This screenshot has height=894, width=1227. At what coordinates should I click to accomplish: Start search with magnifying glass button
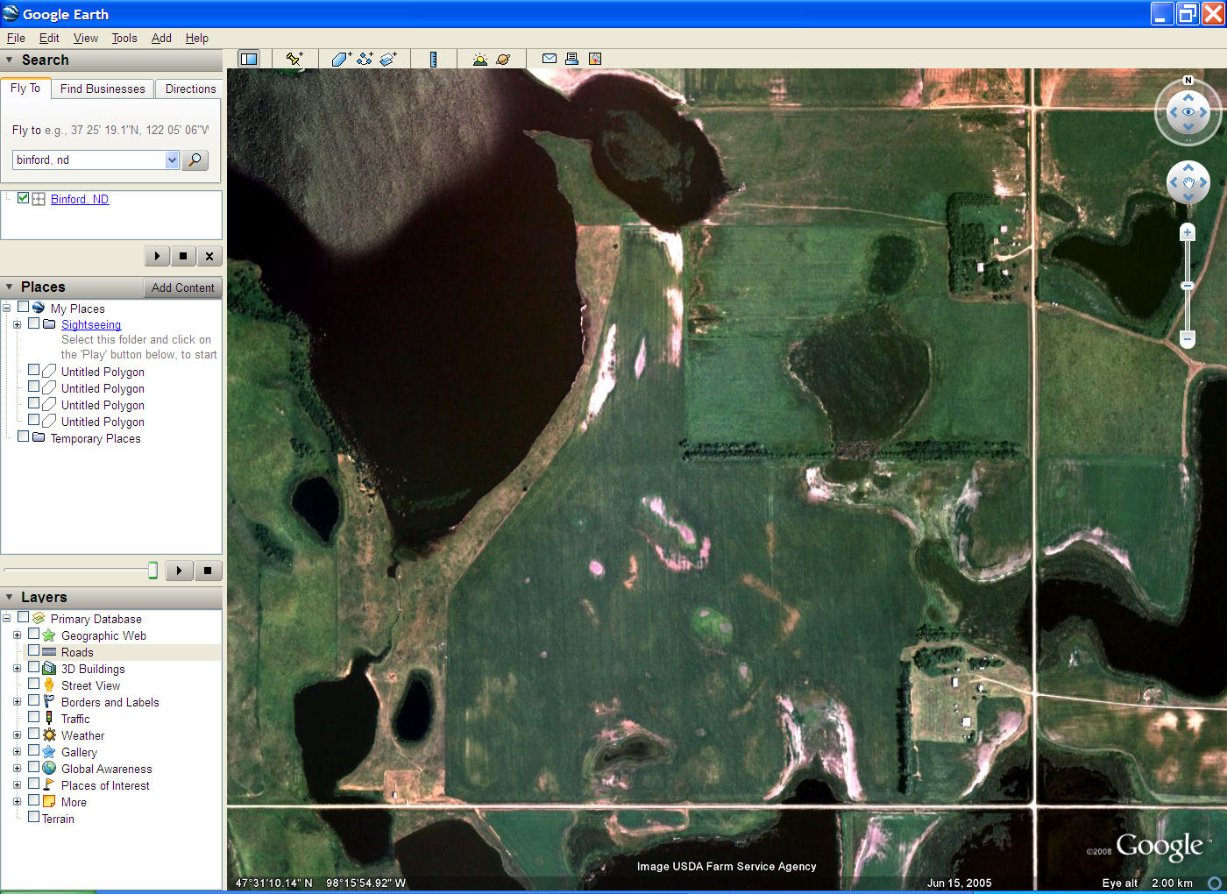pos(195,160)
